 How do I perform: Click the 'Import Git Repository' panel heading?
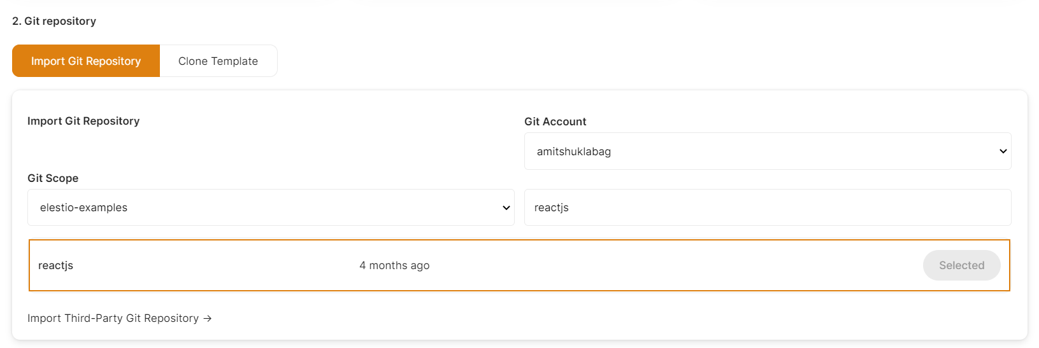(x=83, y=121)
